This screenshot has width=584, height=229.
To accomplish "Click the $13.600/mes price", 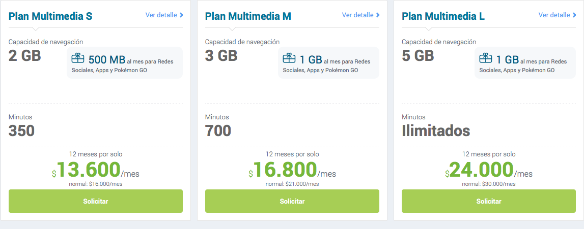I will pos(95,170).
